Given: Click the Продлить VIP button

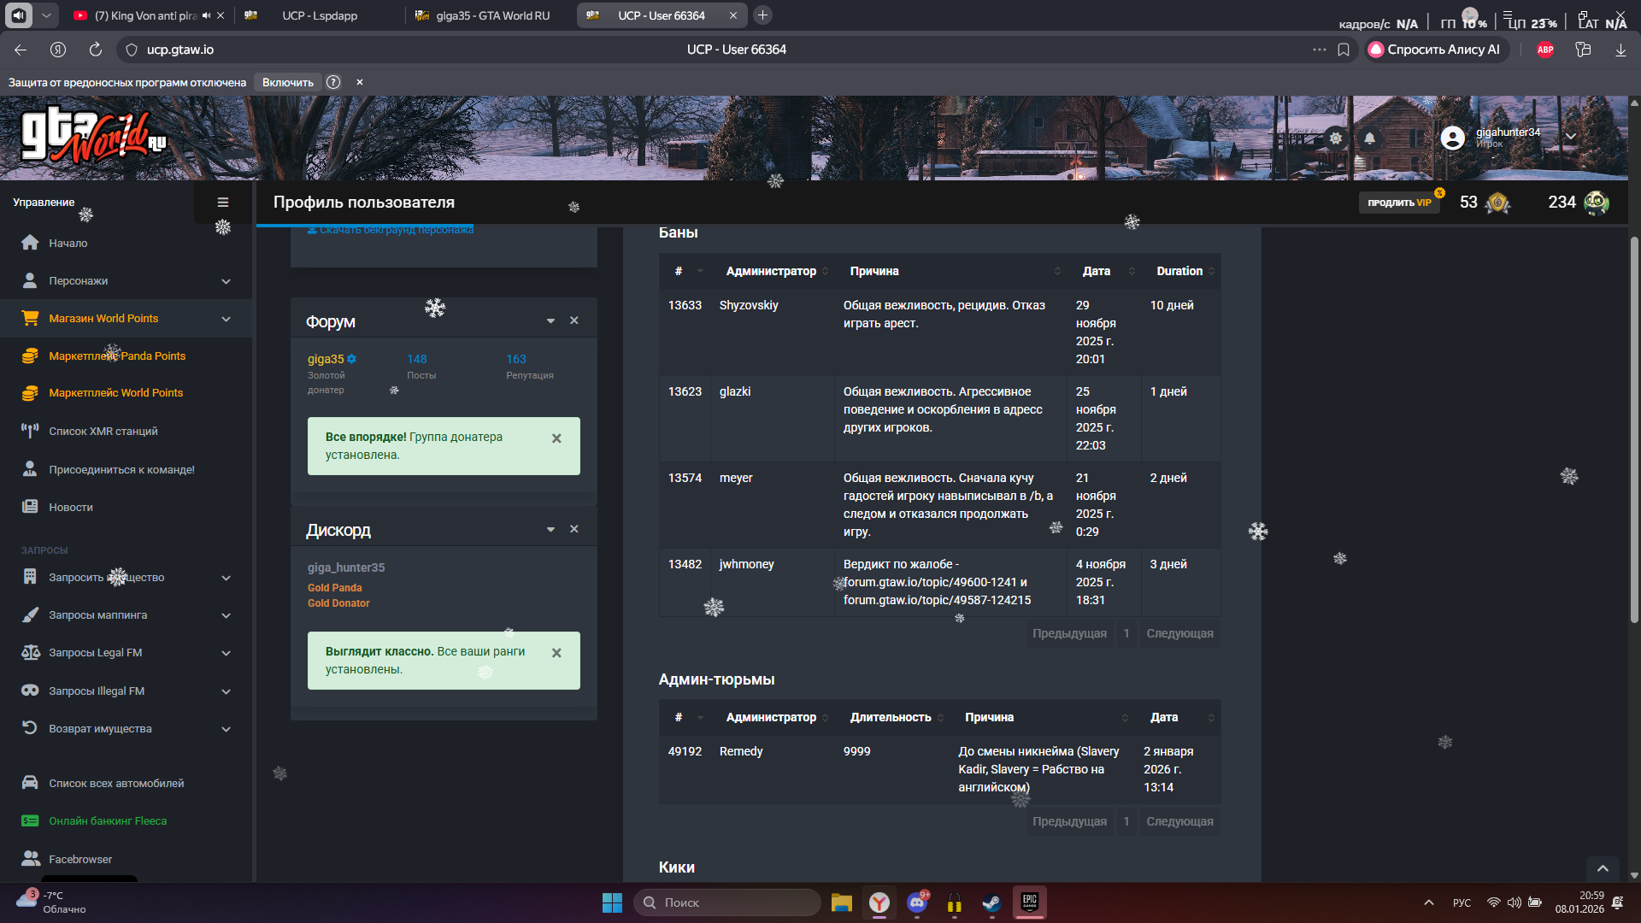Looking at the screenshot, I should pyautogui.click(x=1398, y=203).
